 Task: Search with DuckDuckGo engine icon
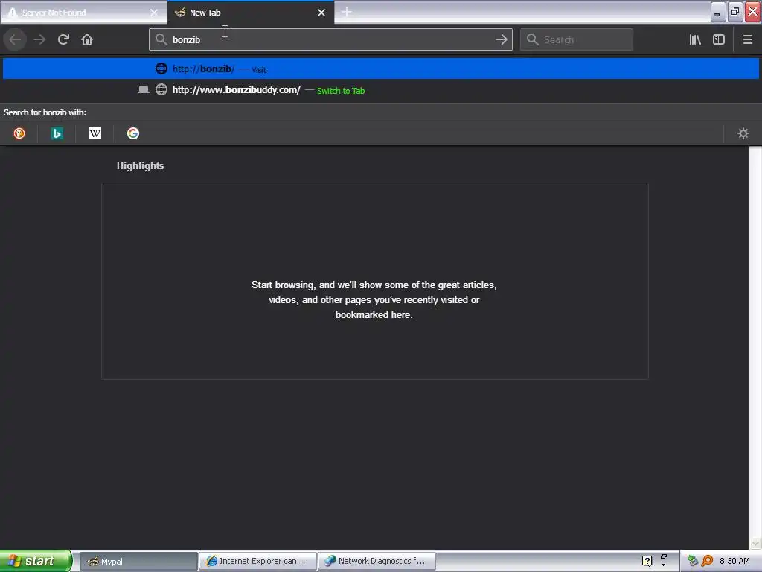point(19,133)
